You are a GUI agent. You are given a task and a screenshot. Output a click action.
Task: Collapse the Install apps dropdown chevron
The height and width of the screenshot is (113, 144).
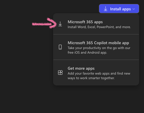(x=134, y=9)
